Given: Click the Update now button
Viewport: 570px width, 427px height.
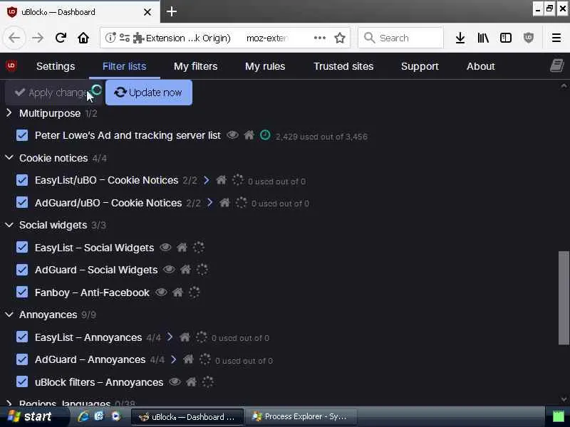Looking at the screenshot, I should 149,93.
